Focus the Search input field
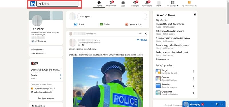The height and width of the screenshot is (107, 229). point(58,4)
